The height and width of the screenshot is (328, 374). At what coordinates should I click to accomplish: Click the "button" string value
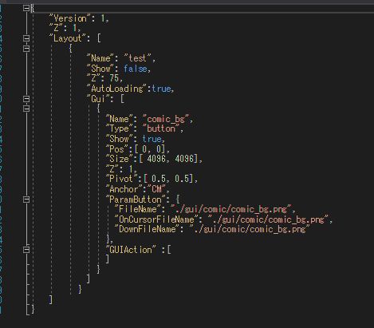click(x=161, y=128)
